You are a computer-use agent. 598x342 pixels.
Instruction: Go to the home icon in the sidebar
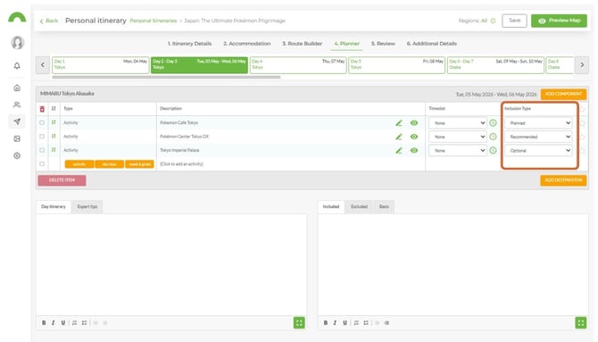pos(17,88)
